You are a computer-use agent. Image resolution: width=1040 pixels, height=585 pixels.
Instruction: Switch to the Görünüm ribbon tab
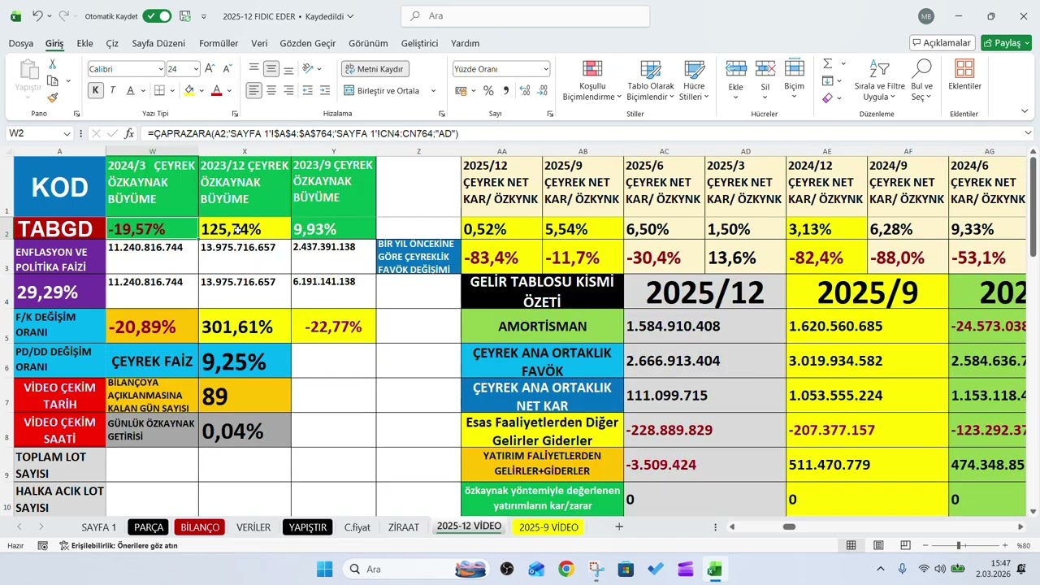pos(368,43)
